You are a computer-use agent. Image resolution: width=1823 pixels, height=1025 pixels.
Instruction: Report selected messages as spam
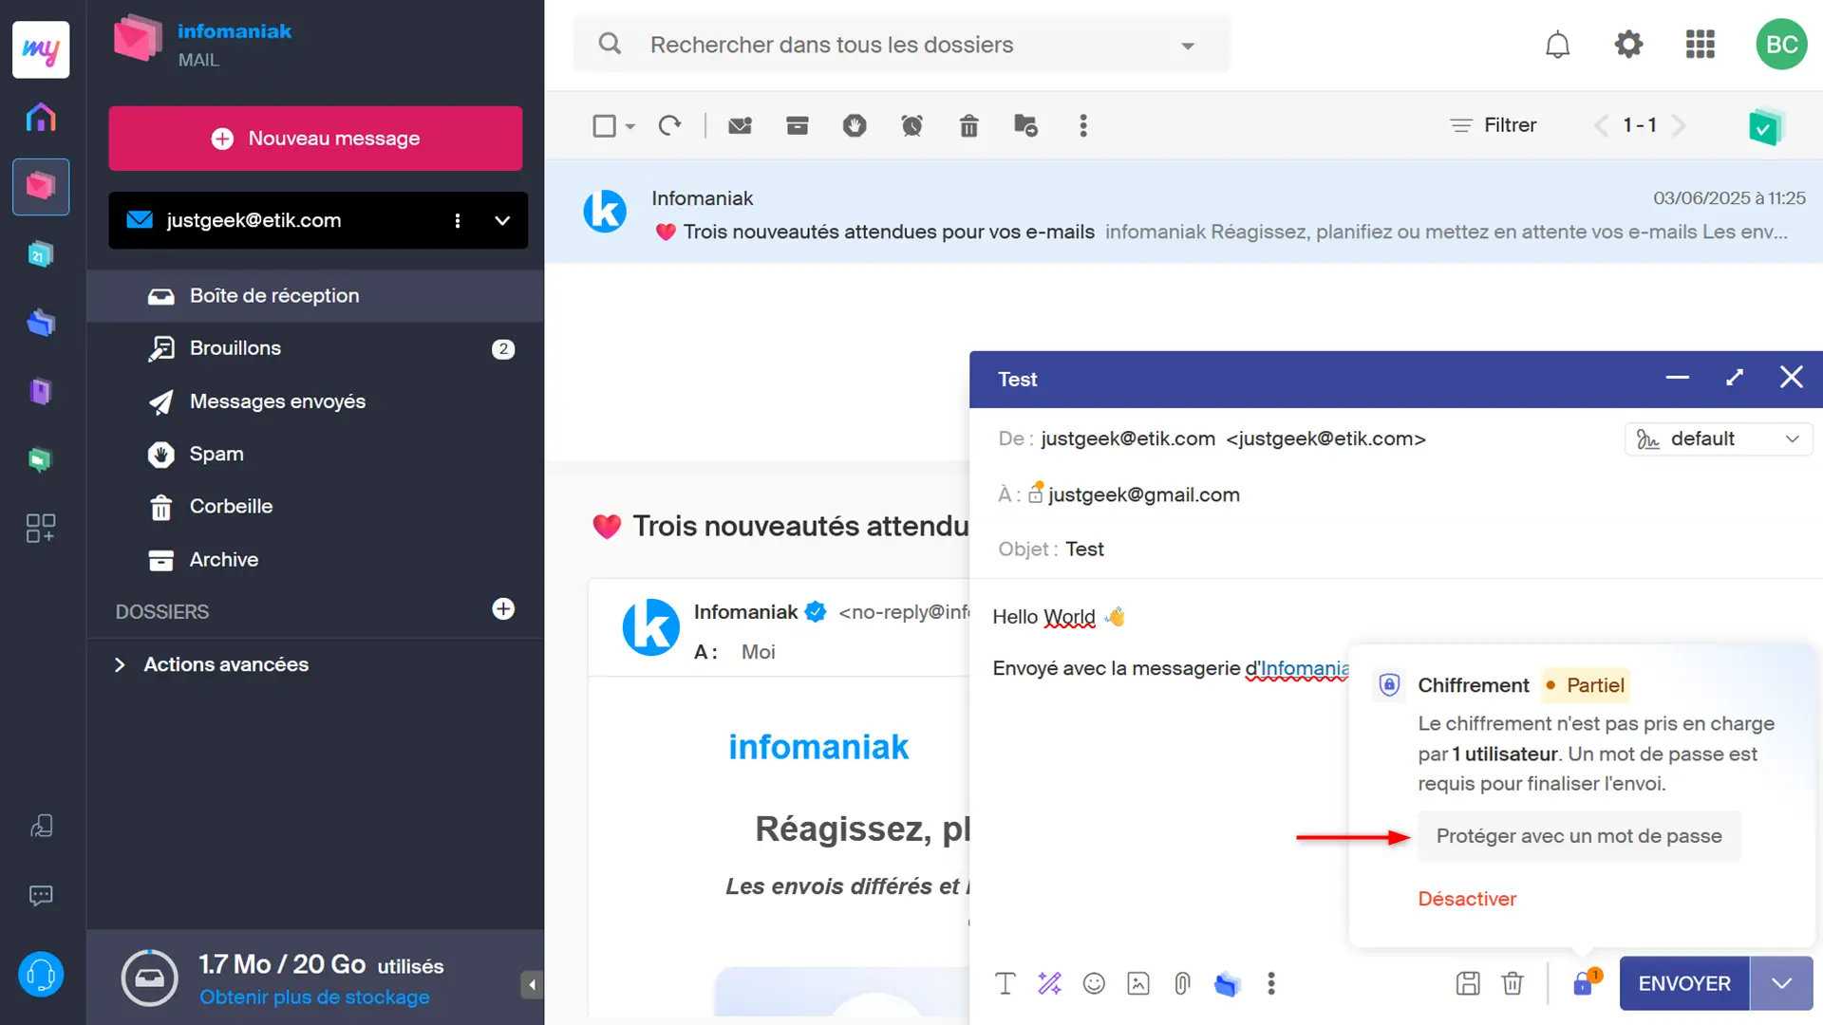click(855, 125)
